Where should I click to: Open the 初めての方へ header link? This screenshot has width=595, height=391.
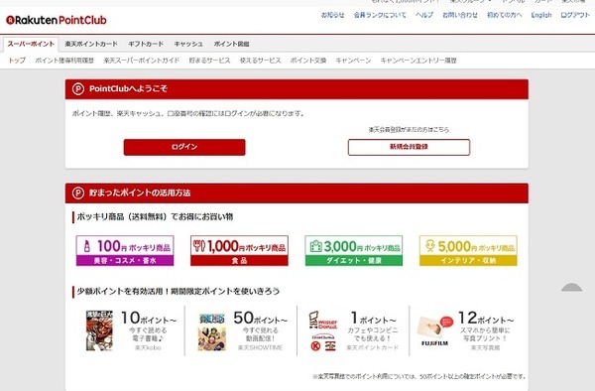(x=505, y=15)
